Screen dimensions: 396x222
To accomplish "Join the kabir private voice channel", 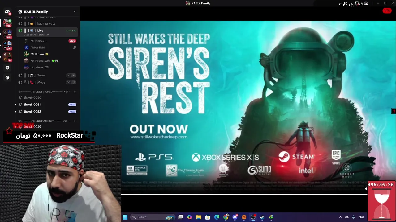I will coord(47,23).
